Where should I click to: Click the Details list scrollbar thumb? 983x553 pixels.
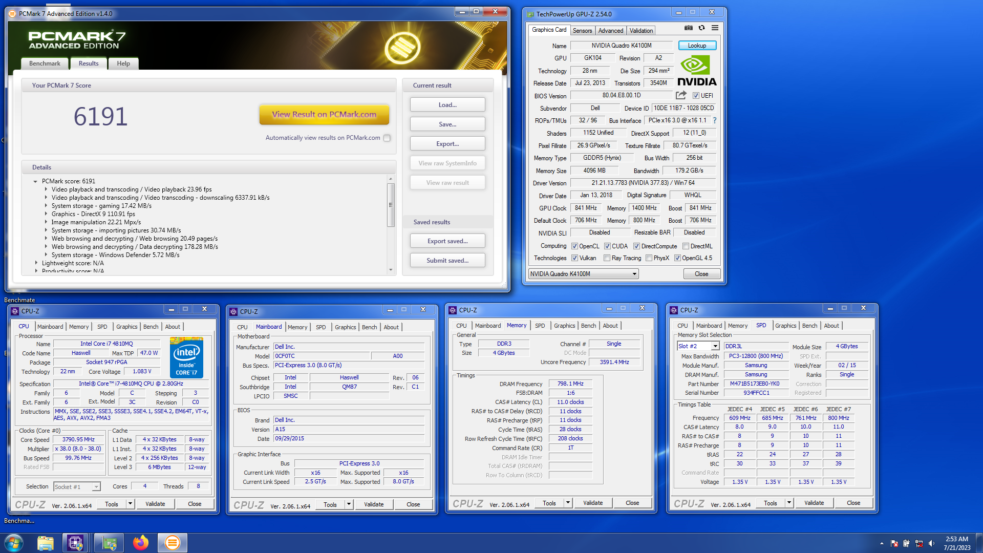(391, 205)
